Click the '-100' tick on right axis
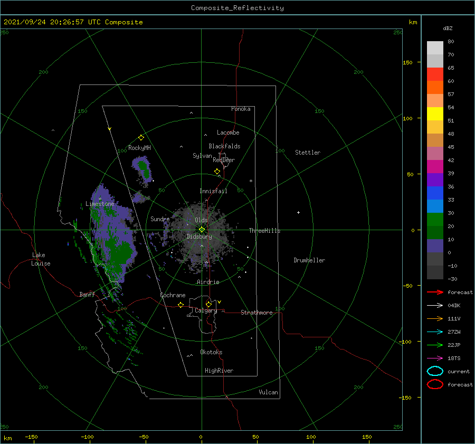 pyautogui.click(x=406, y=342)
